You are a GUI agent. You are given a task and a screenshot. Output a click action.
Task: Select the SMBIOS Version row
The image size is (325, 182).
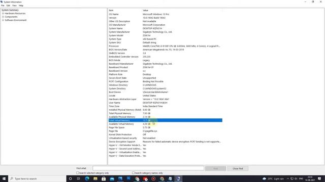[165, 53]
